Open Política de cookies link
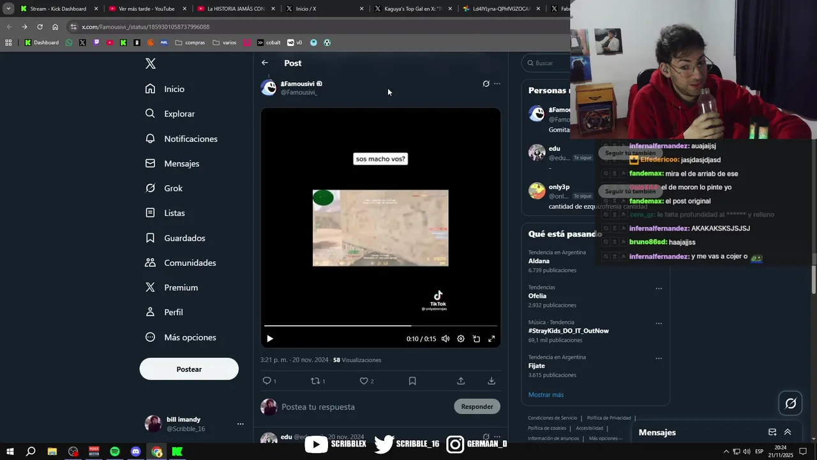Image resolution: width=817 pixels, height=460 pixels. point(547,428)
